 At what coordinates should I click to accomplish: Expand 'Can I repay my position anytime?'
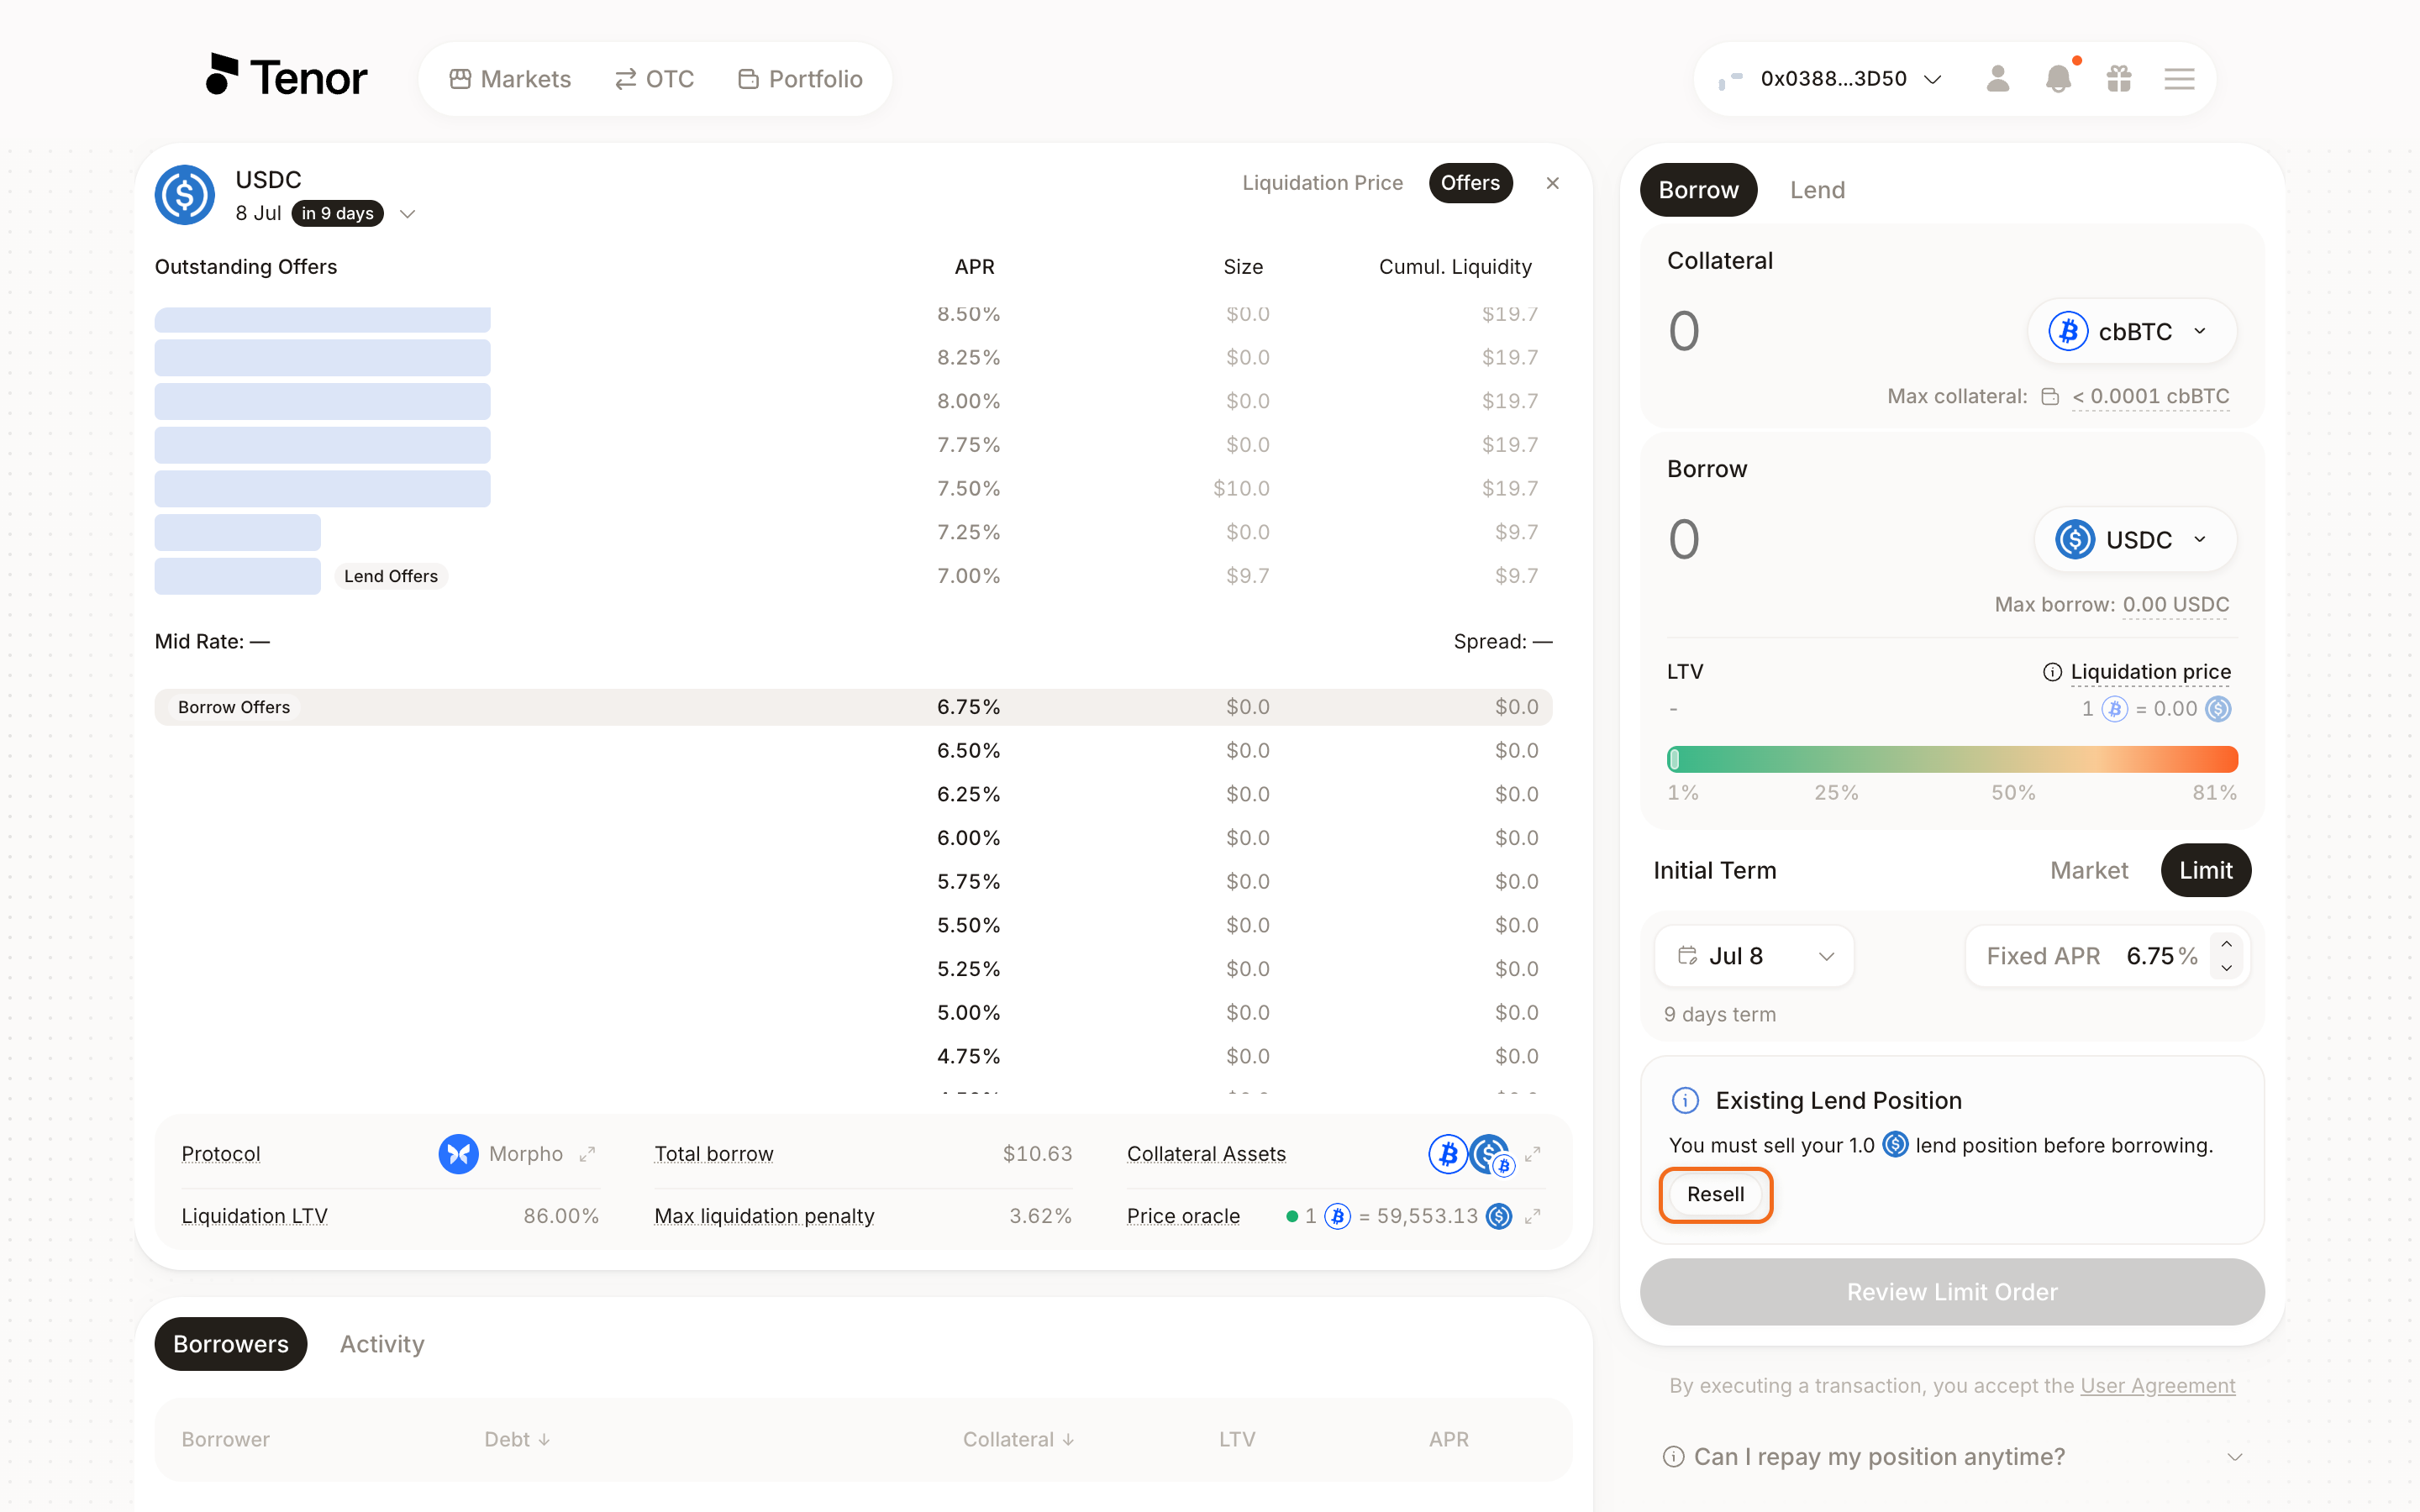coord(1952,1457)
